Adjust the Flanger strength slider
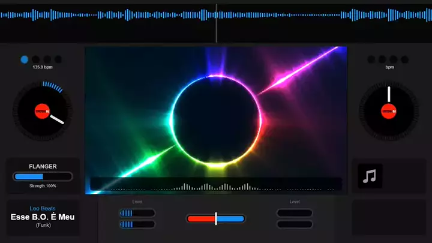 pyautogui.click(x=43, y=176)
